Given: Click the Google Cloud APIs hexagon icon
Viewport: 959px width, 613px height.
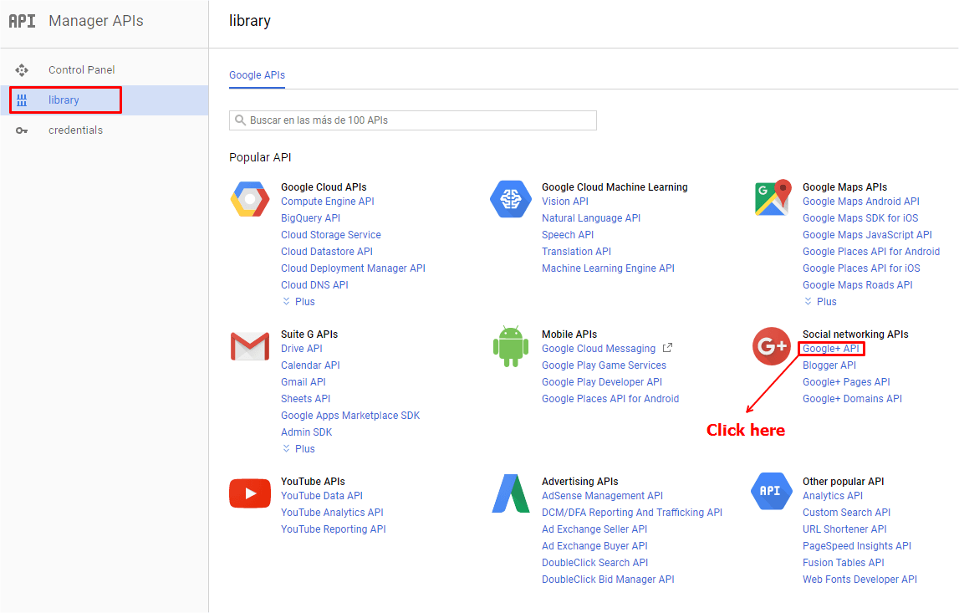Looking at the screenshot, I should (249, 199).
